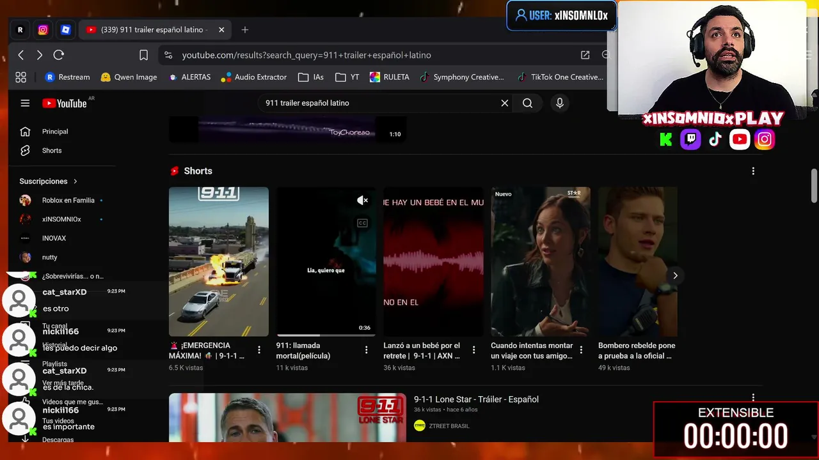Open options for 'Lanzó a un bebé' short

[x=474, y=350]
